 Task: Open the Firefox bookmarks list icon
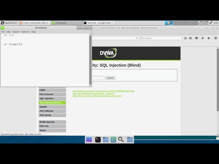tap(191, 38)
